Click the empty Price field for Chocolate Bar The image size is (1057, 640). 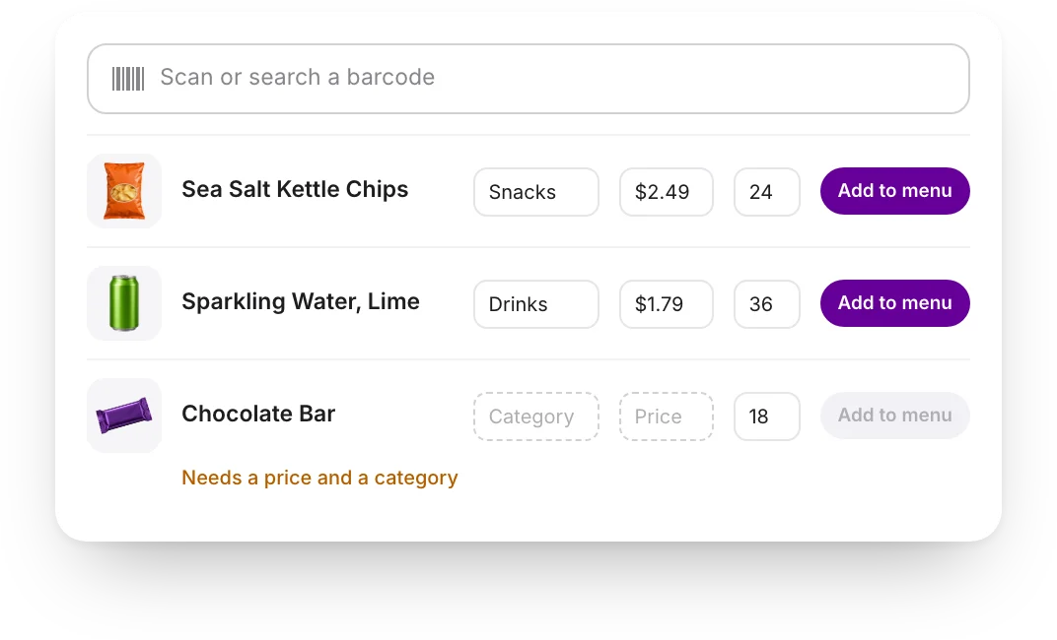point(666,416)
